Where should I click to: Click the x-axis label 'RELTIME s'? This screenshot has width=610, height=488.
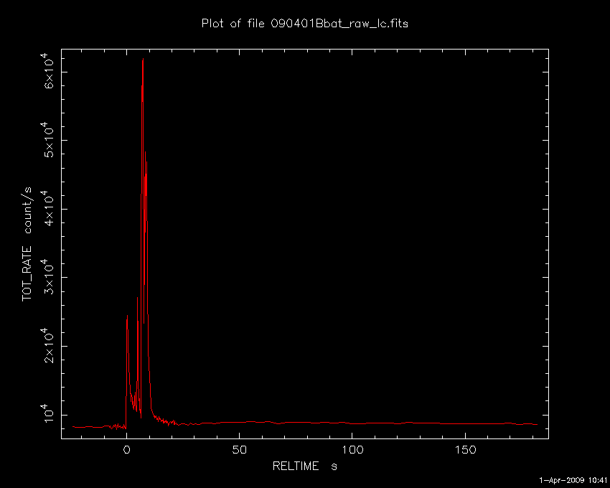click(304, 466)
